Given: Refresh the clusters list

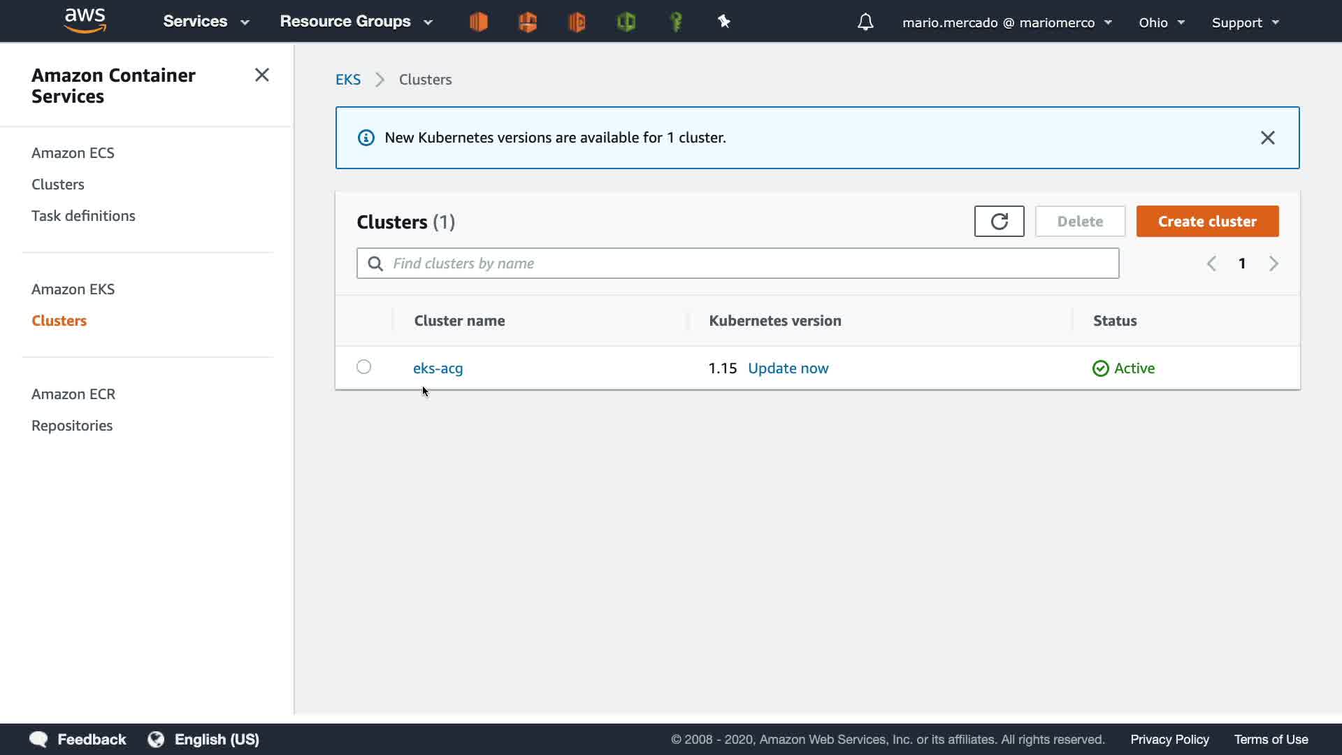Looking at the screenshot, I should point(999,222).
